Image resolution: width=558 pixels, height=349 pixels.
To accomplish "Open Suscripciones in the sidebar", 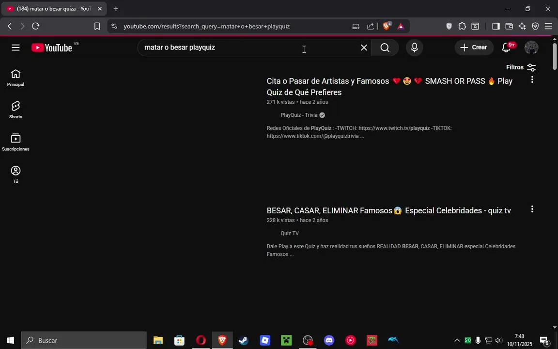I will 15,142.
